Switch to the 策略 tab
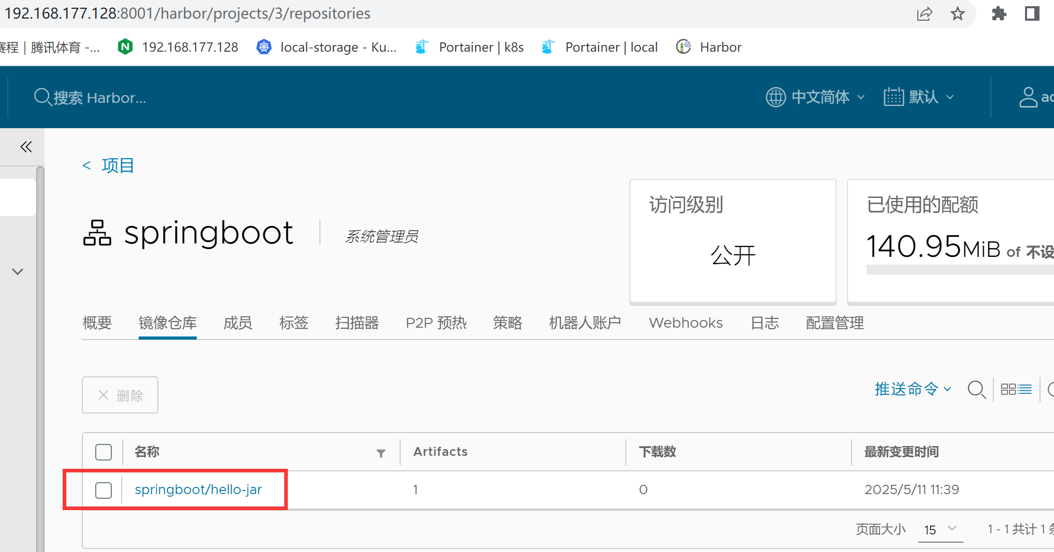This screenshot has height=552, width=1054. coord(507,323)
